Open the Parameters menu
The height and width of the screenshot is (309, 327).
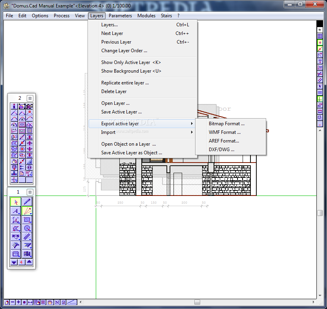point(120,16)
